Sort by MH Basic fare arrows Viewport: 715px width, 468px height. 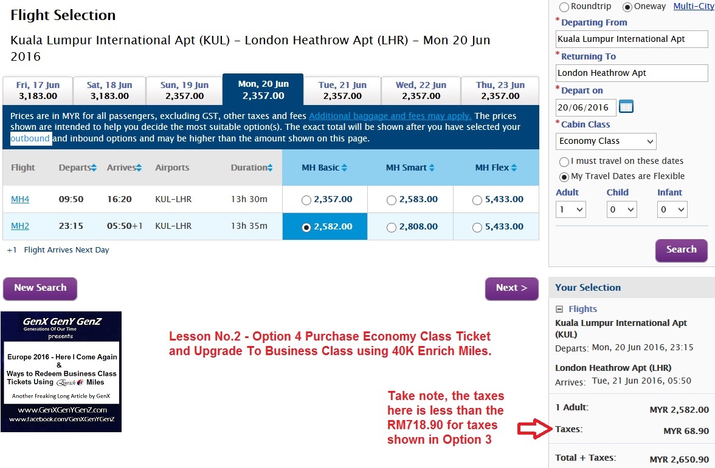(x=344, y=168)
